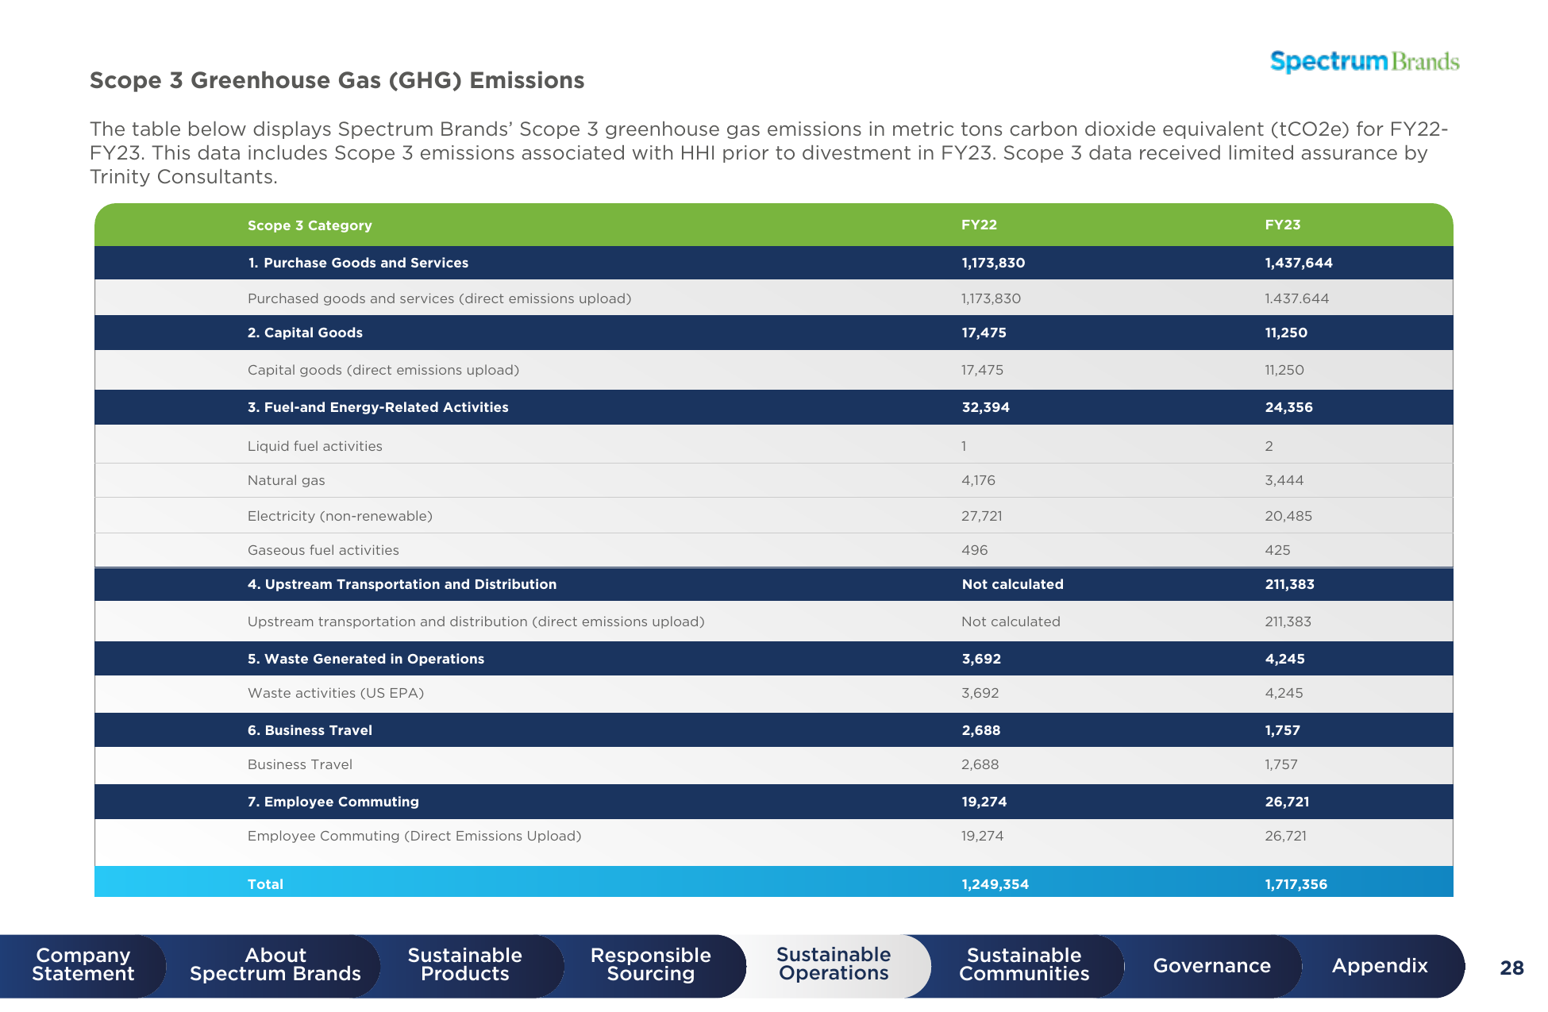The width and height of the screenshot is (1548, 1012).
Task: Select '4. Upstream Transportation and Distribution' row
Action: (774, 584)
